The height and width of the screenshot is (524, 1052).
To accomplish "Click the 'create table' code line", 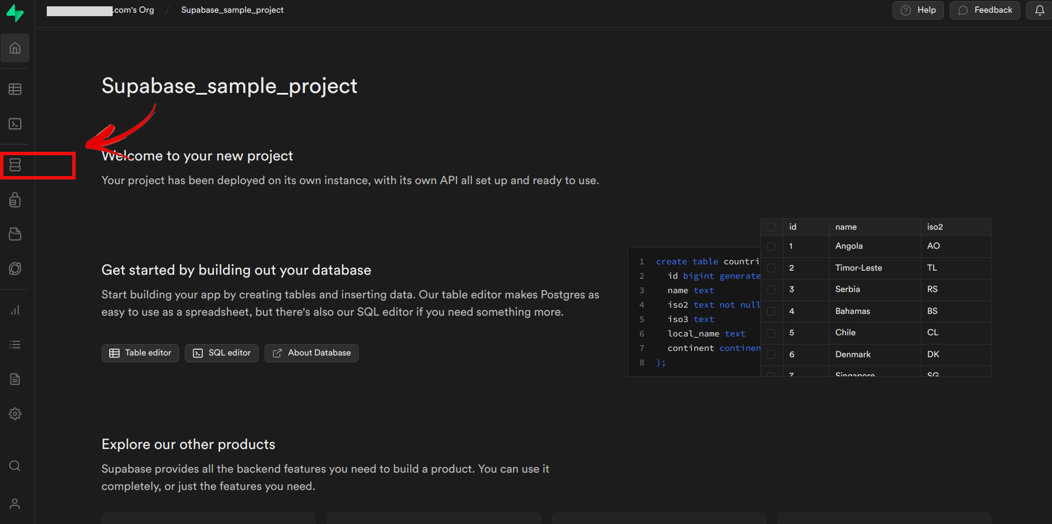I will pyautogui.click(x=707, y=262).
